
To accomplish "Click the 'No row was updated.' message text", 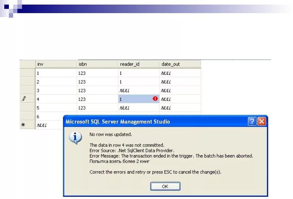I will [x=110, y=134].
